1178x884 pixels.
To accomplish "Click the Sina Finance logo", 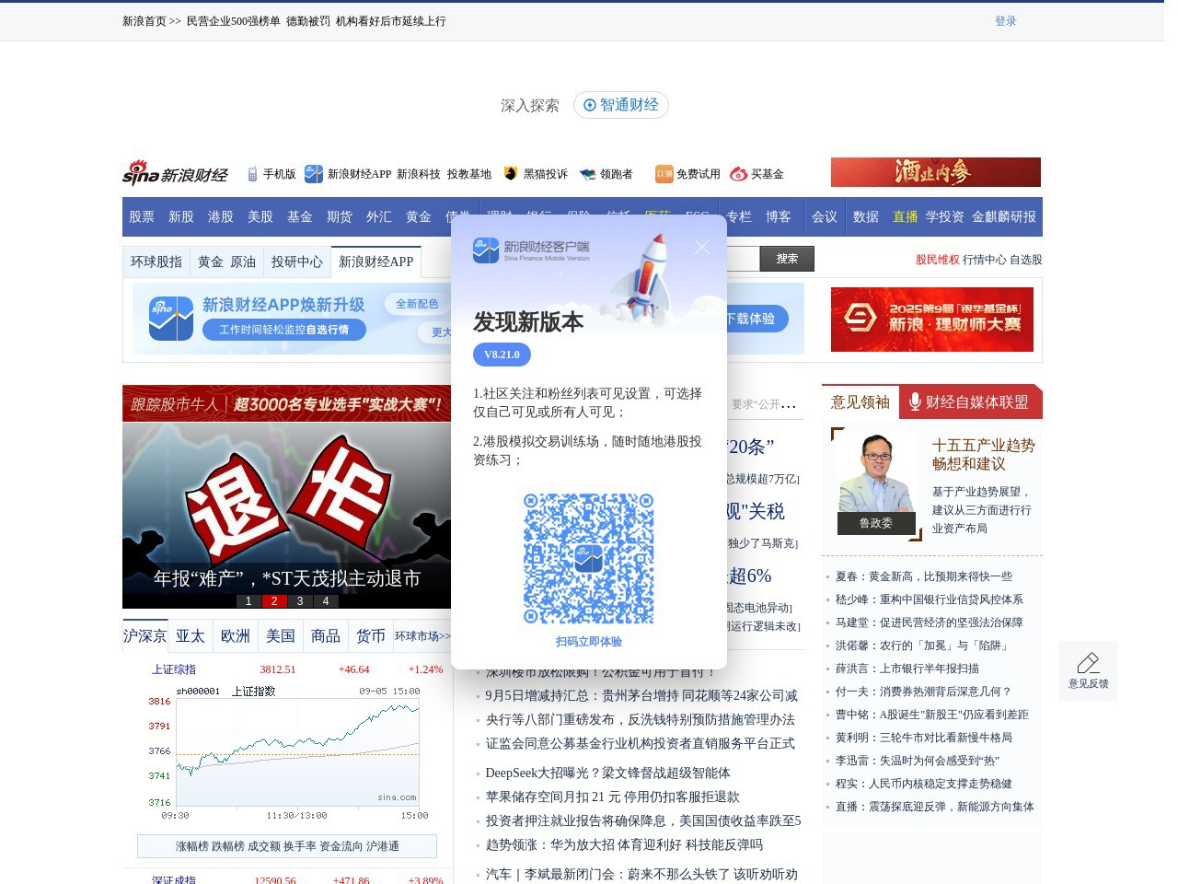I will pyautogui.click(x=175, y=173).
